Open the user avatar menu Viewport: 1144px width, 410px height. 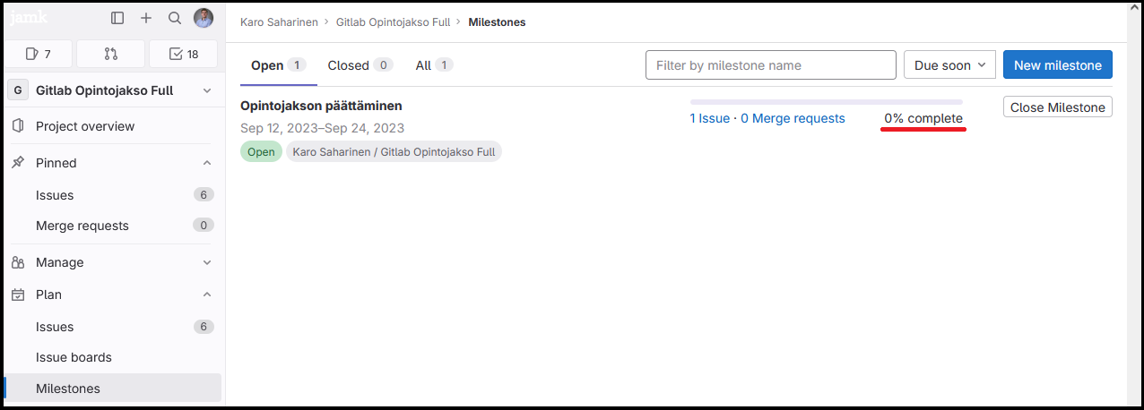(204, 18)
